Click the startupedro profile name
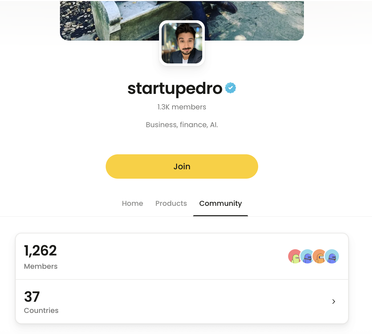This screenshot has width=372, height=334. click(x=175, y=88)
